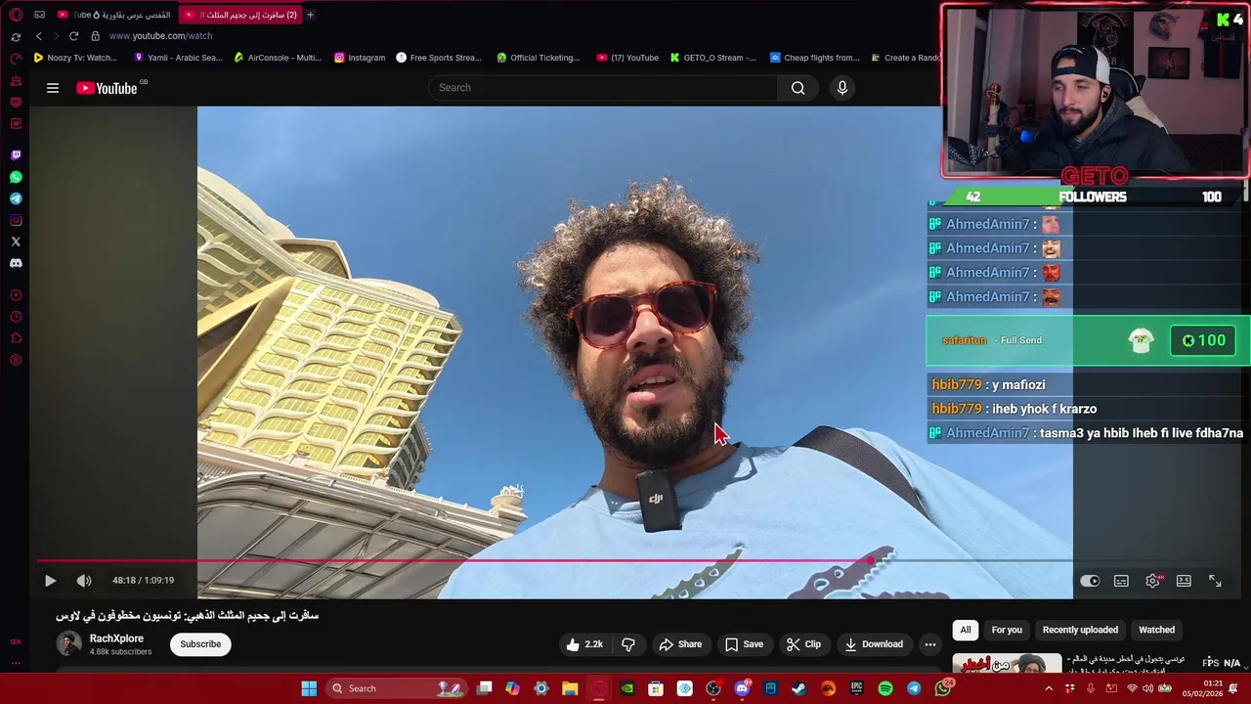This screenshot has height=704, width=1251.
Task: Open the first suggested video thumbnail
Action: [1007, 664]
